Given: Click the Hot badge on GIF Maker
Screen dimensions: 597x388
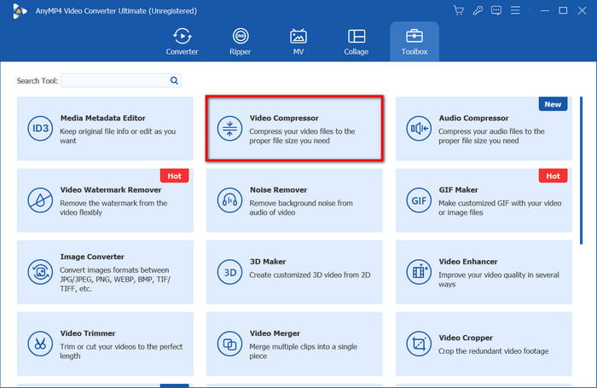Looking at the screenshot, I should [x=553, y=176].
